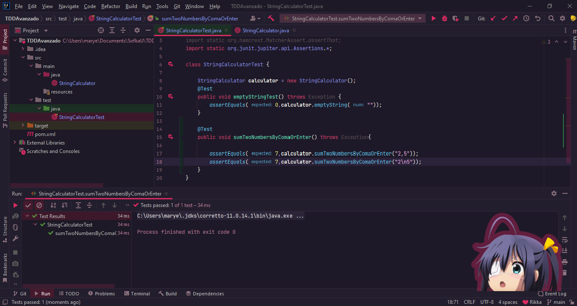Click the 18:71 line indicator in status bar
Image resolution: width=577 pixels, height=306 pixels.
452,302
